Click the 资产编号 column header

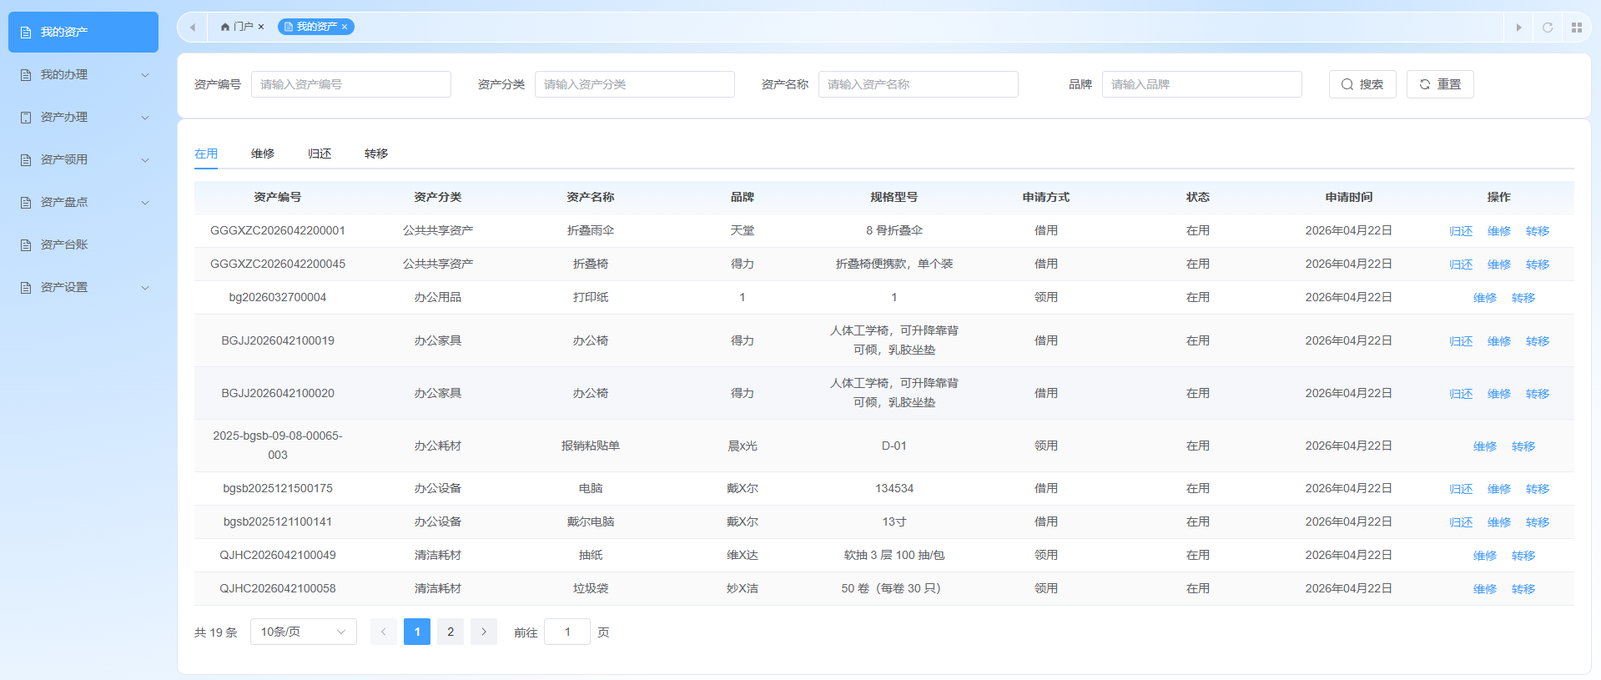[x=278, y=197]
